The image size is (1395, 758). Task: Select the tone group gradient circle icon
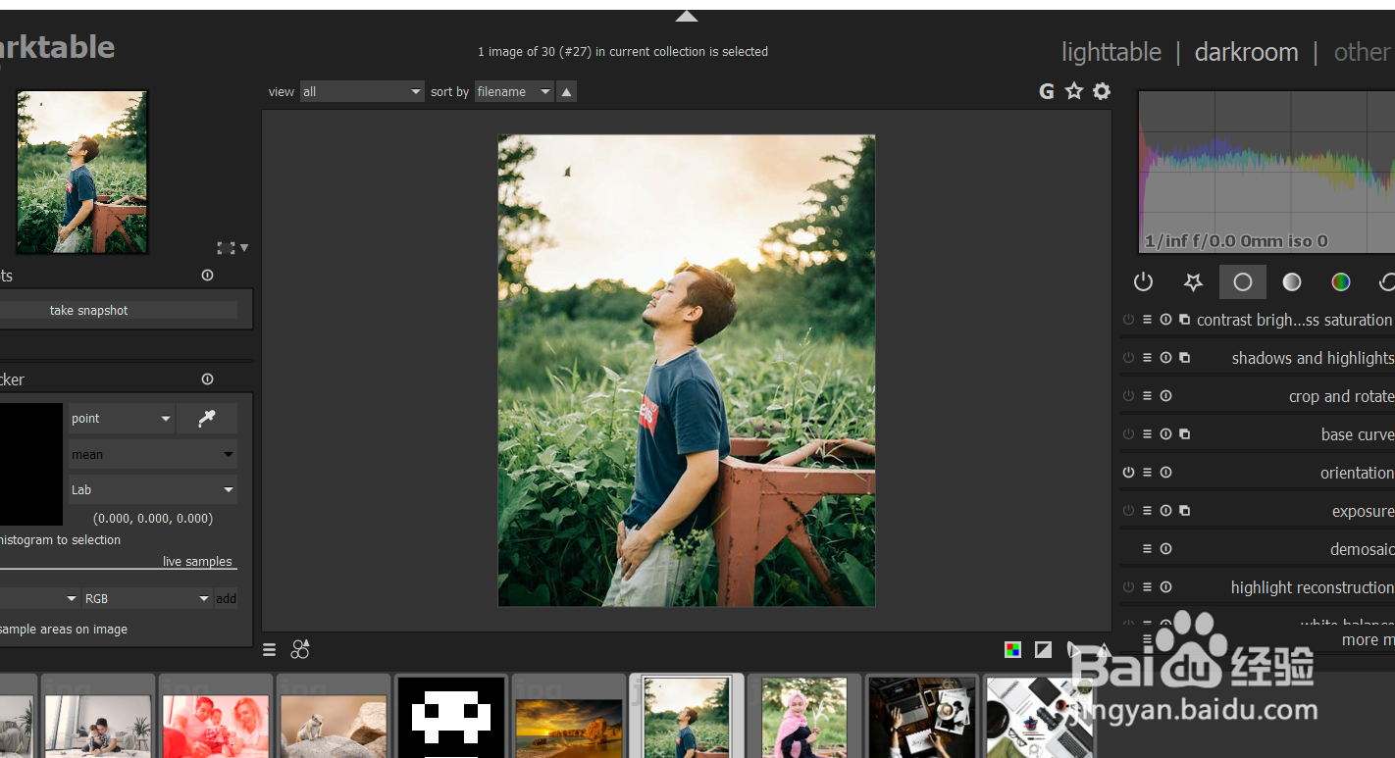click(1292, 282)
